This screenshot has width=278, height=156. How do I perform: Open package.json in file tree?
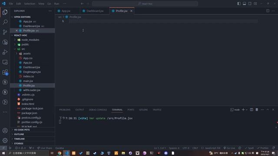(x=30, y=113)
